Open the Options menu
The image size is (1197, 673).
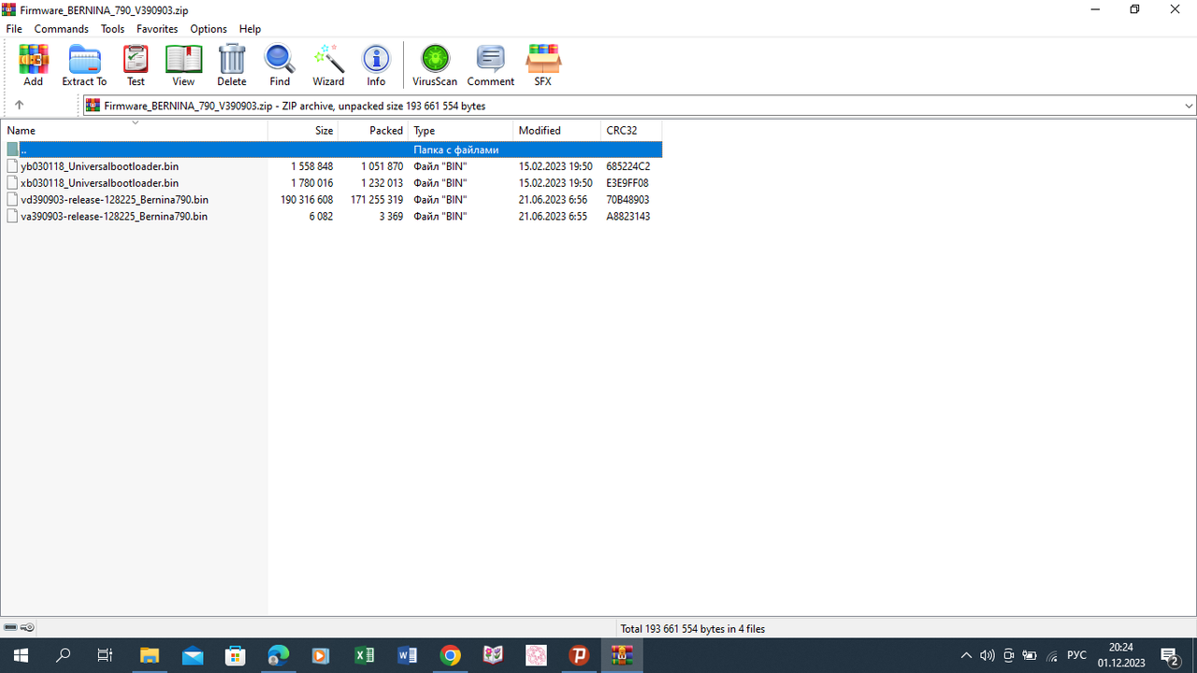209,29
